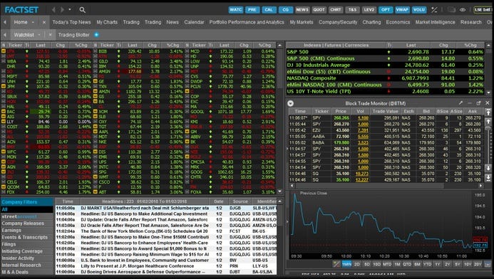Toggle the QUOT quick-launch button
This screenshot has width=494, height=279.
pyautogui.click(x=319, y=10)
